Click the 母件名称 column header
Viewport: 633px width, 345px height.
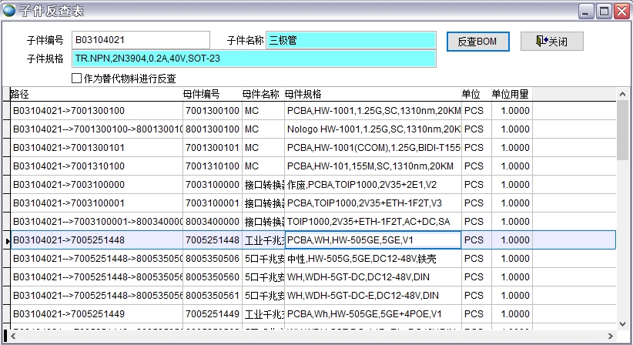pos(263,94)
